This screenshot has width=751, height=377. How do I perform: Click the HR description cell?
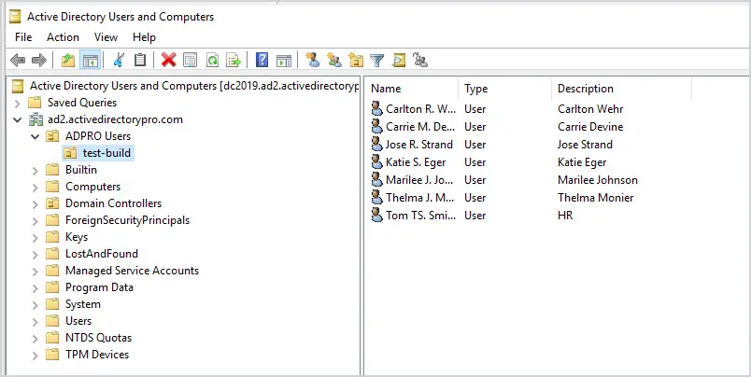pyautogui.click(x=565, y=216)
